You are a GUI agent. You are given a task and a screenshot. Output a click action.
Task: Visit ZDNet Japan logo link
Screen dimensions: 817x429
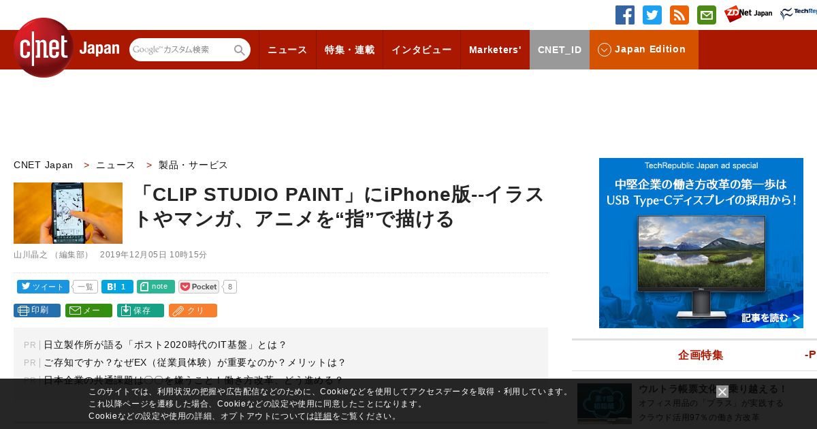click(748, 14)
